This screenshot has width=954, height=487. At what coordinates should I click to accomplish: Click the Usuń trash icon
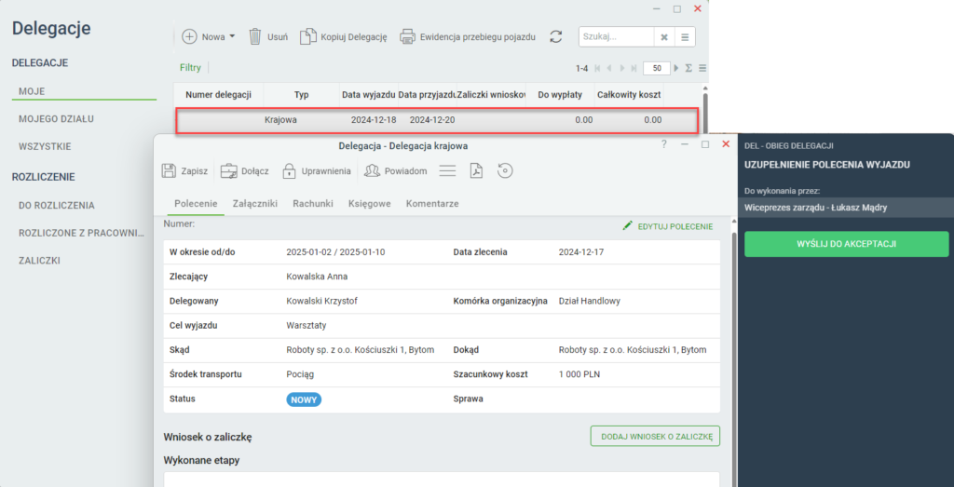tap(255, 36)
